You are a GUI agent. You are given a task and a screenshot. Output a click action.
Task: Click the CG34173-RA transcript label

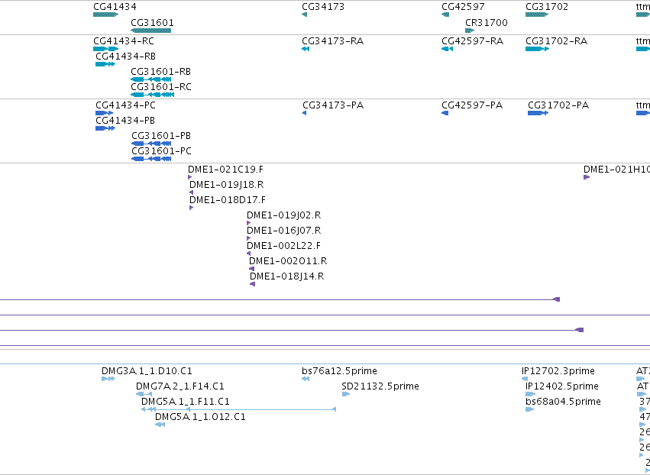tap(332, 41)
